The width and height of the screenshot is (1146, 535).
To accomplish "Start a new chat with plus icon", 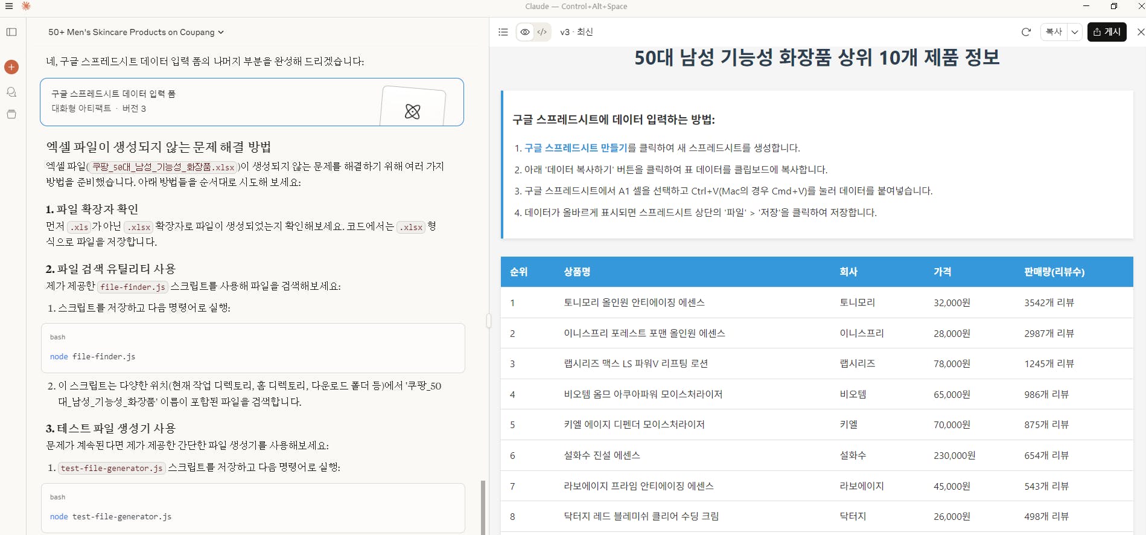I will point(11,67).
